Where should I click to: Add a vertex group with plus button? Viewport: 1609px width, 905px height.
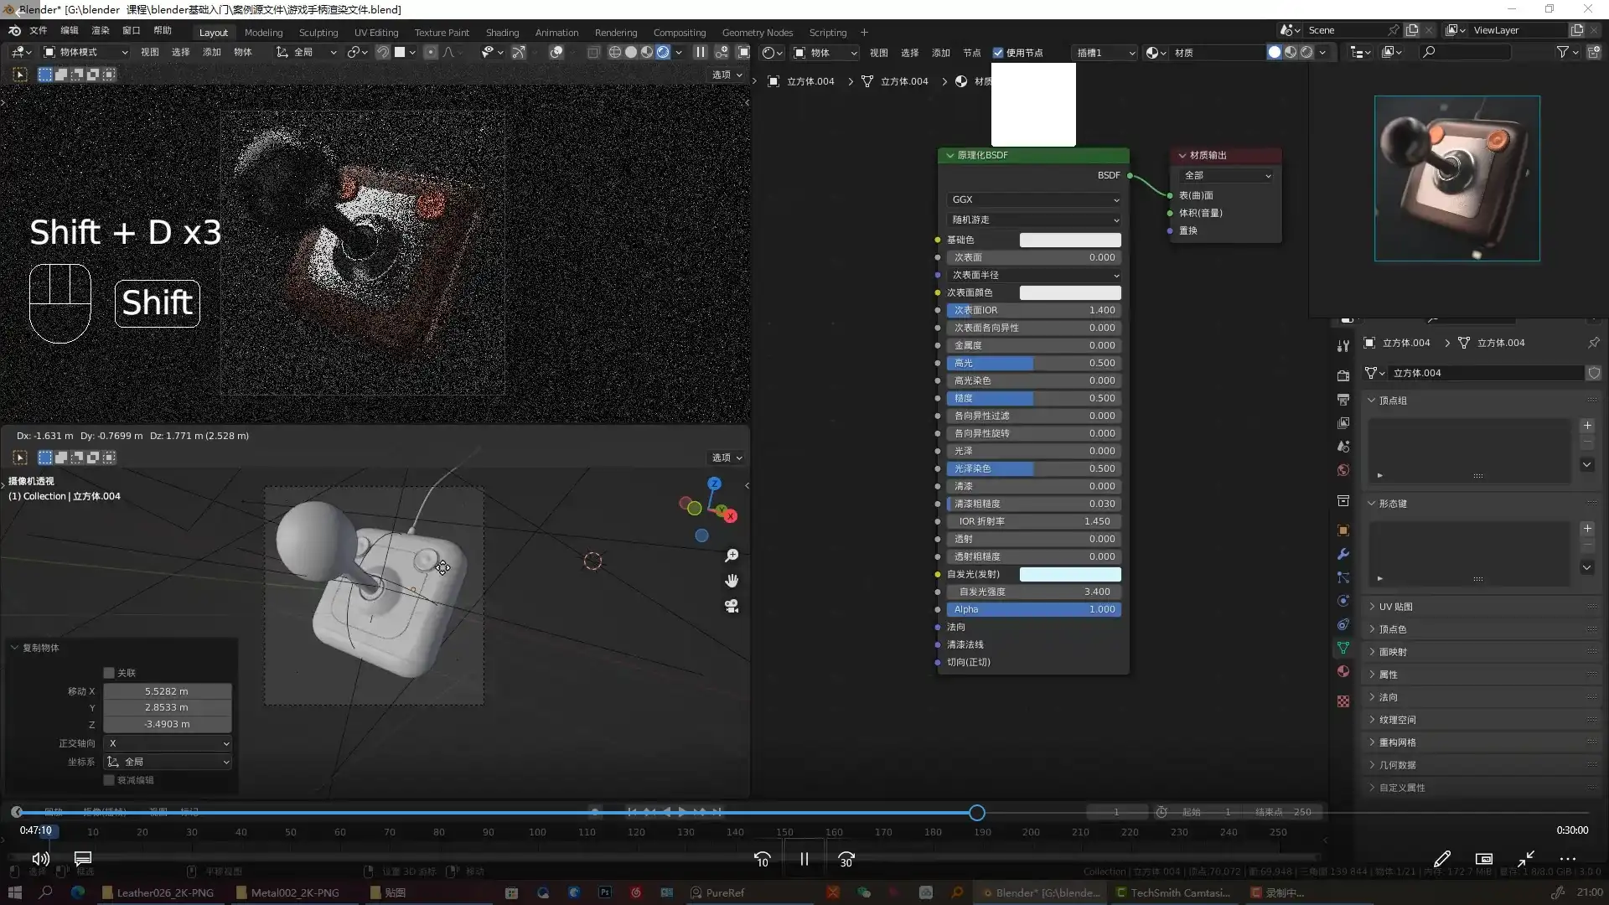pyautogui.click(x=1587, y=426)
